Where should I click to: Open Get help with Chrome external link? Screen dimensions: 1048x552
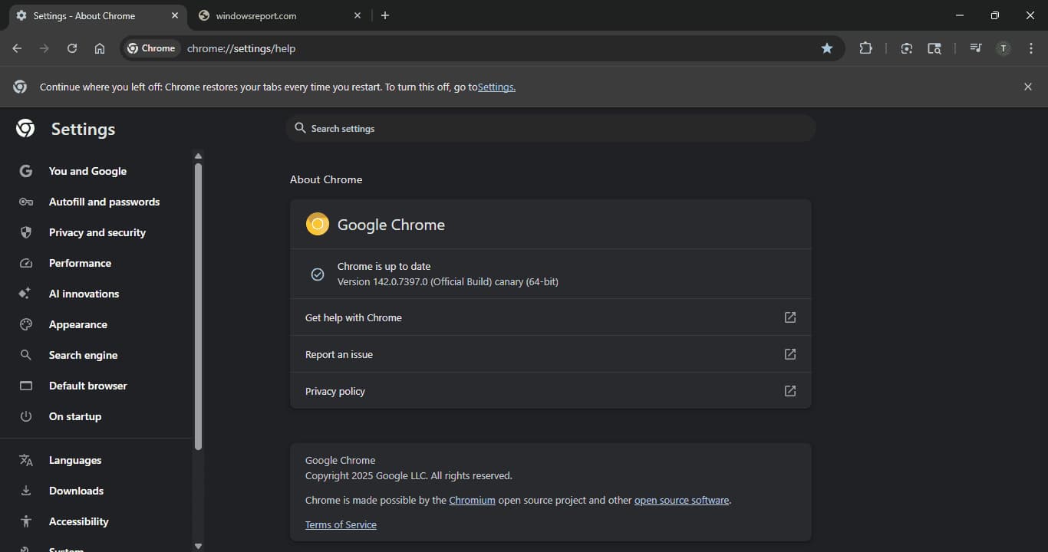click(789, 317)
